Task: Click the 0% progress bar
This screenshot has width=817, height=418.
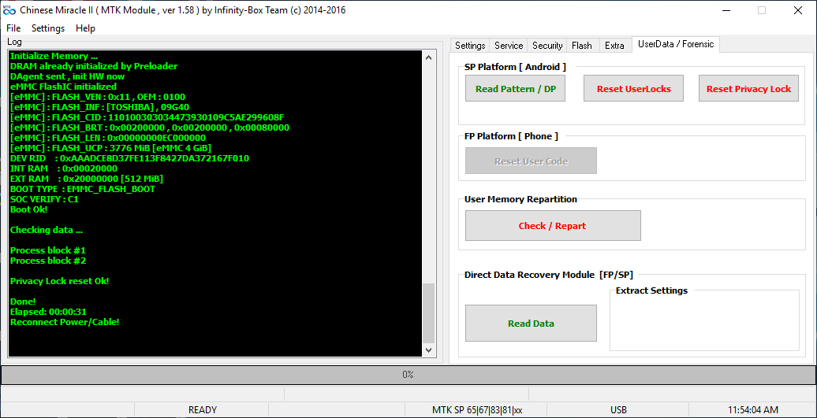Action: pos(408,375)
